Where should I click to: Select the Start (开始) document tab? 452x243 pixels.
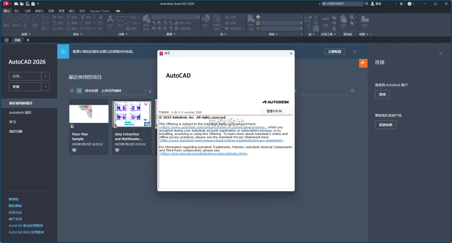point(18,40)
